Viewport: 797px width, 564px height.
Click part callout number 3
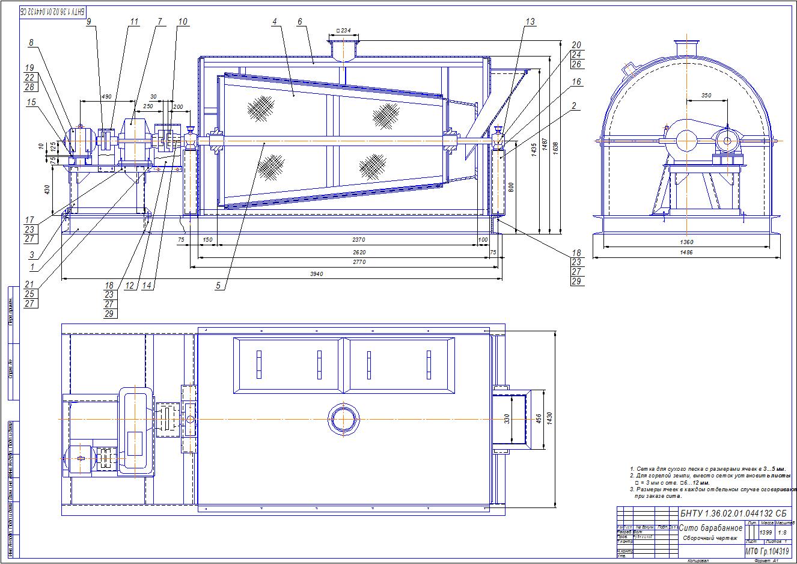point(31,255)
